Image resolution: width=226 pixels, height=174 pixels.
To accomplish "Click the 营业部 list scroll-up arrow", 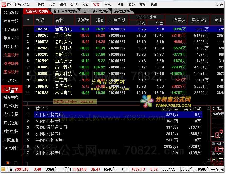I will pos(208,108).
